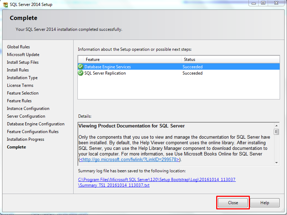The height and width of the screenshot is (215, 287).
Task: Click the Server Configuration step
Action: [26, 116]
